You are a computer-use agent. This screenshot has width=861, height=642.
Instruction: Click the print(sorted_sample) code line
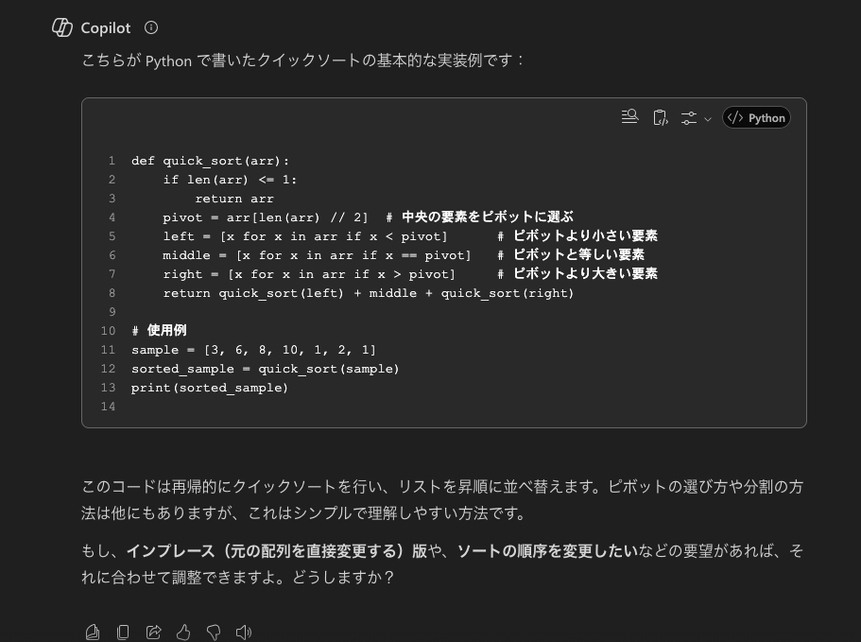pos(210,388)
